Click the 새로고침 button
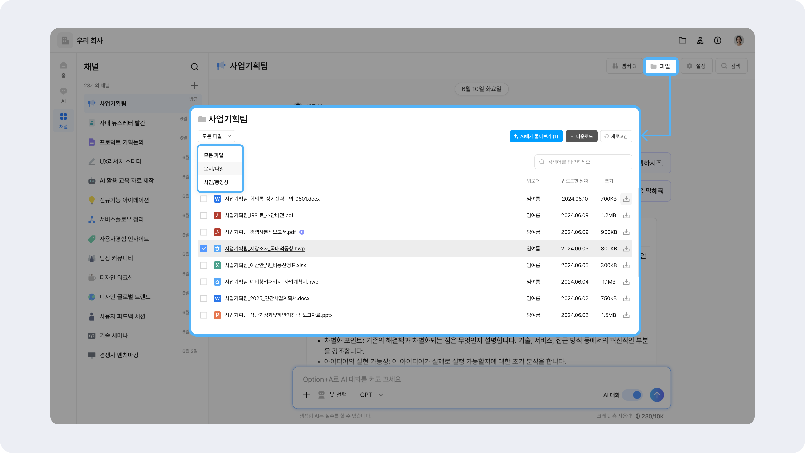The width and height of the screenshot is (805, 453). (x=616, y=136)
